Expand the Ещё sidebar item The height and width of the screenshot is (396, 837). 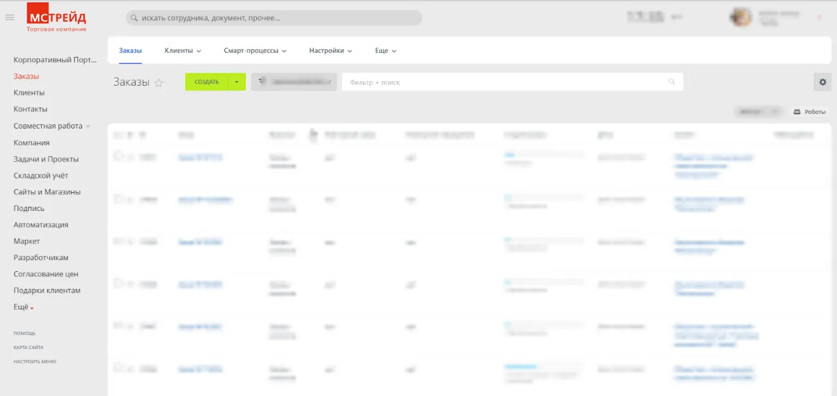pos(24,307)
